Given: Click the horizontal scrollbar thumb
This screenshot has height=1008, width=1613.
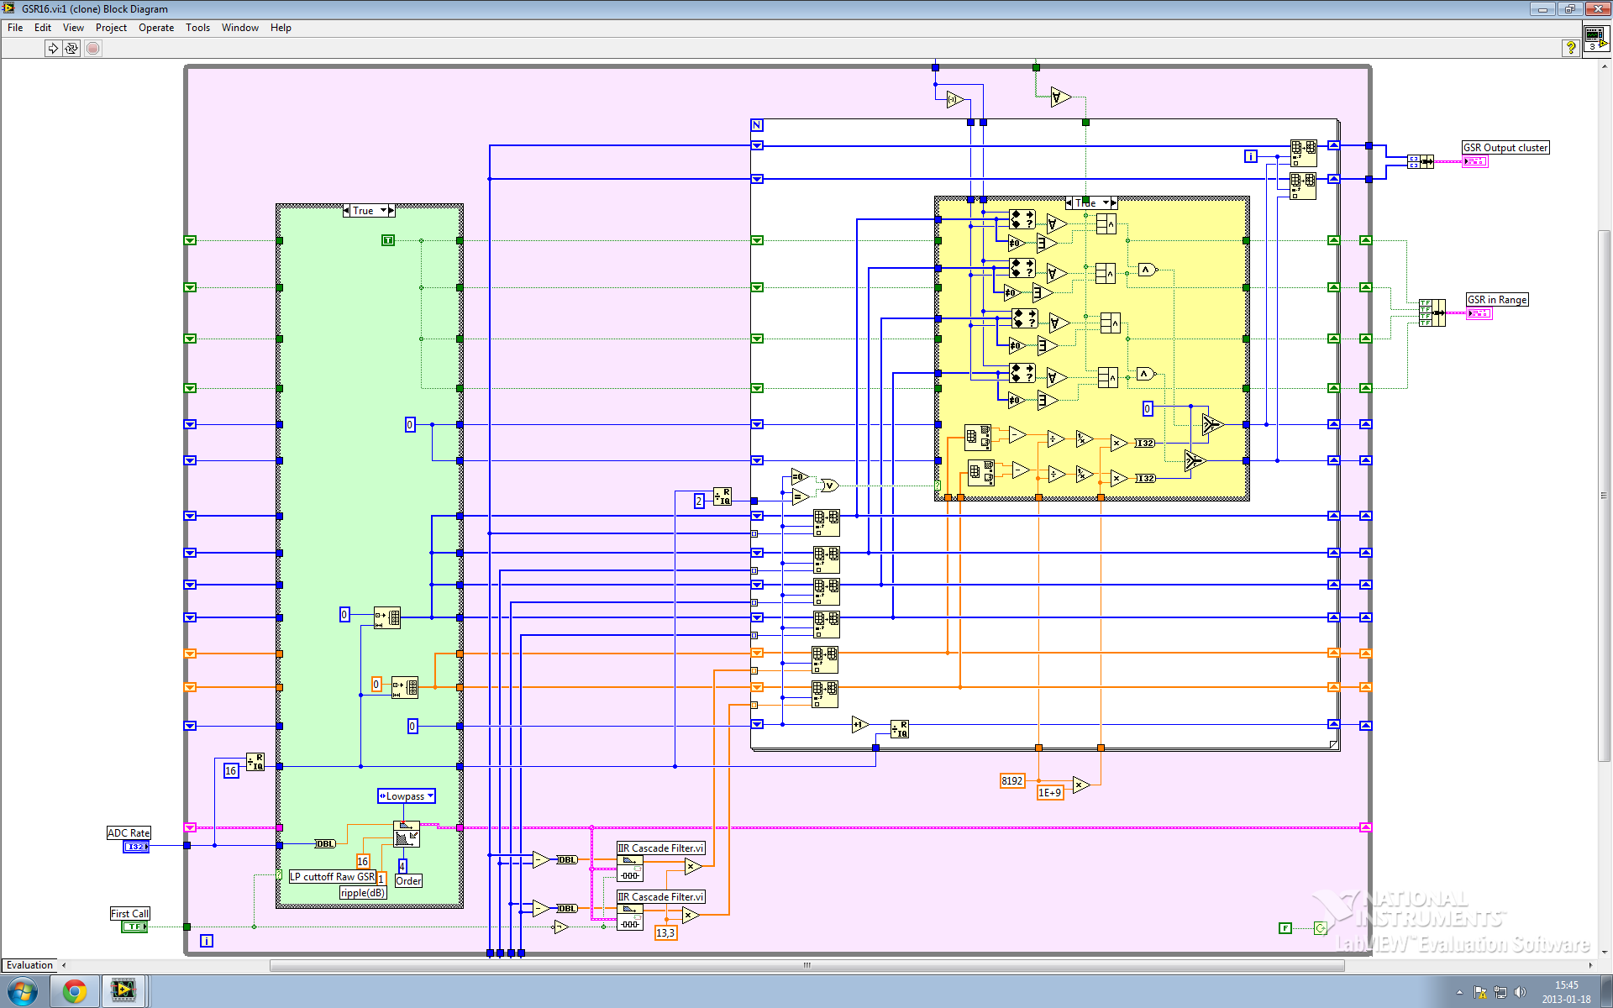Looking at the screenshot, I should click(x=806, y=965).
